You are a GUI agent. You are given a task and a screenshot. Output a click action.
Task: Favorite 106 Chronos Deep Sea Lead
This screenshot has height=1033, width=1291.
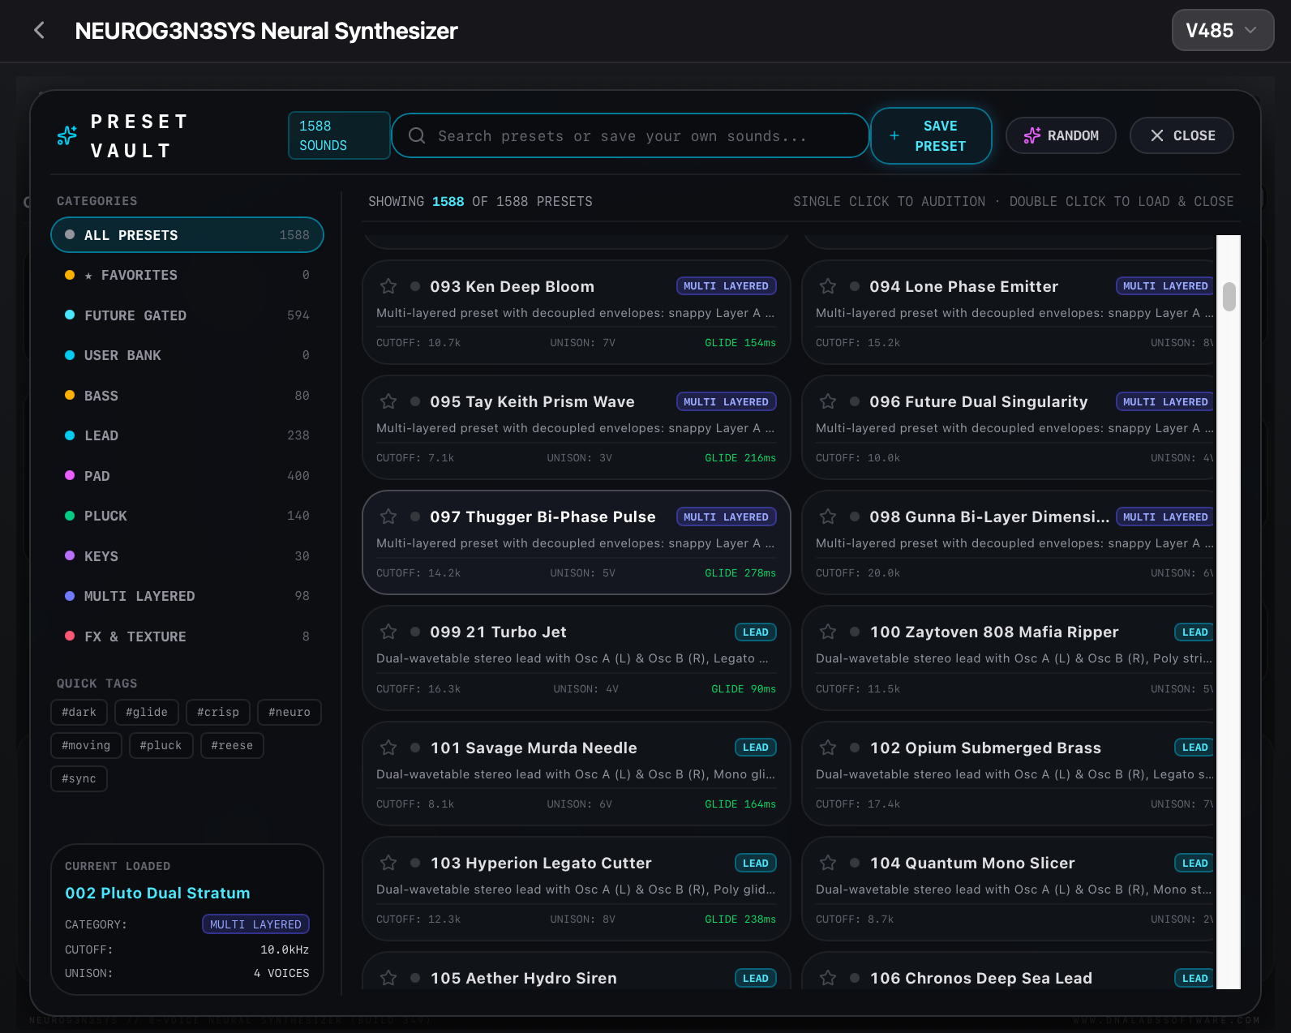click(828, 978)
